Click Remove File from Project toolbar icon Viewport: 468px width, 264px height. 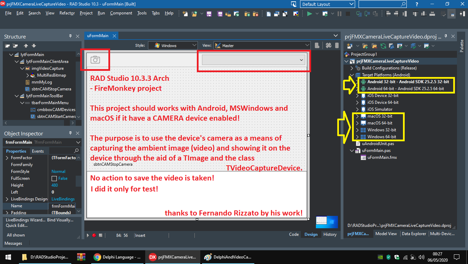(x=255, y=14)
